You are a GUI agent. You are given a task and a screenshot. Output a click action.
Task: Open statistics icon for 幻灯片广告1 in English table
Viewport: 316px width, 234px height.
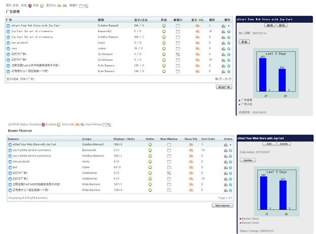[226, 173]
